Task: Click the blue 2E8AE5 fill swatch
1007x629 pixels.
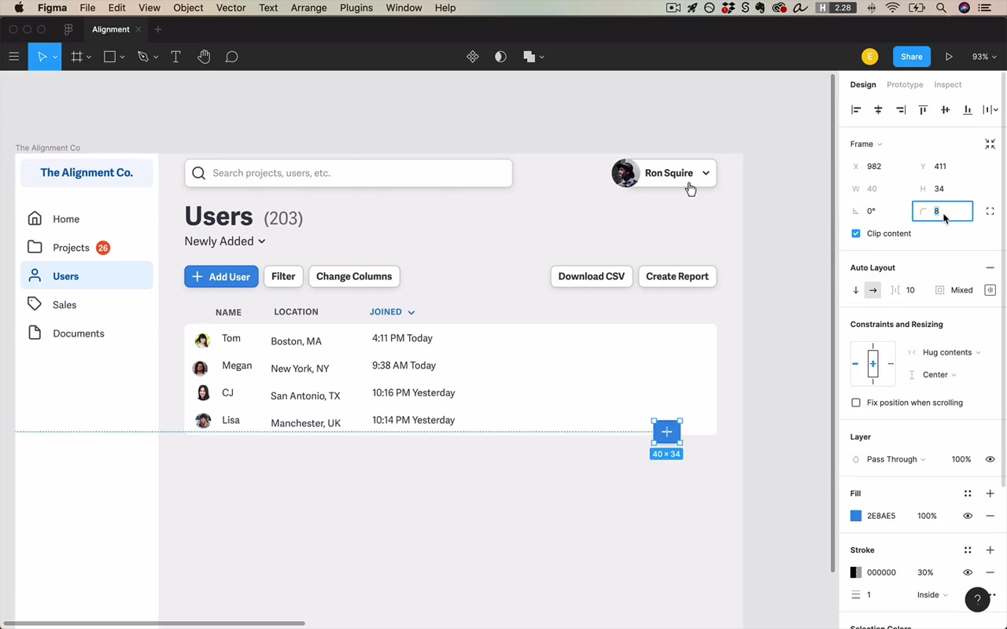Action: click(x=856, y=516)
